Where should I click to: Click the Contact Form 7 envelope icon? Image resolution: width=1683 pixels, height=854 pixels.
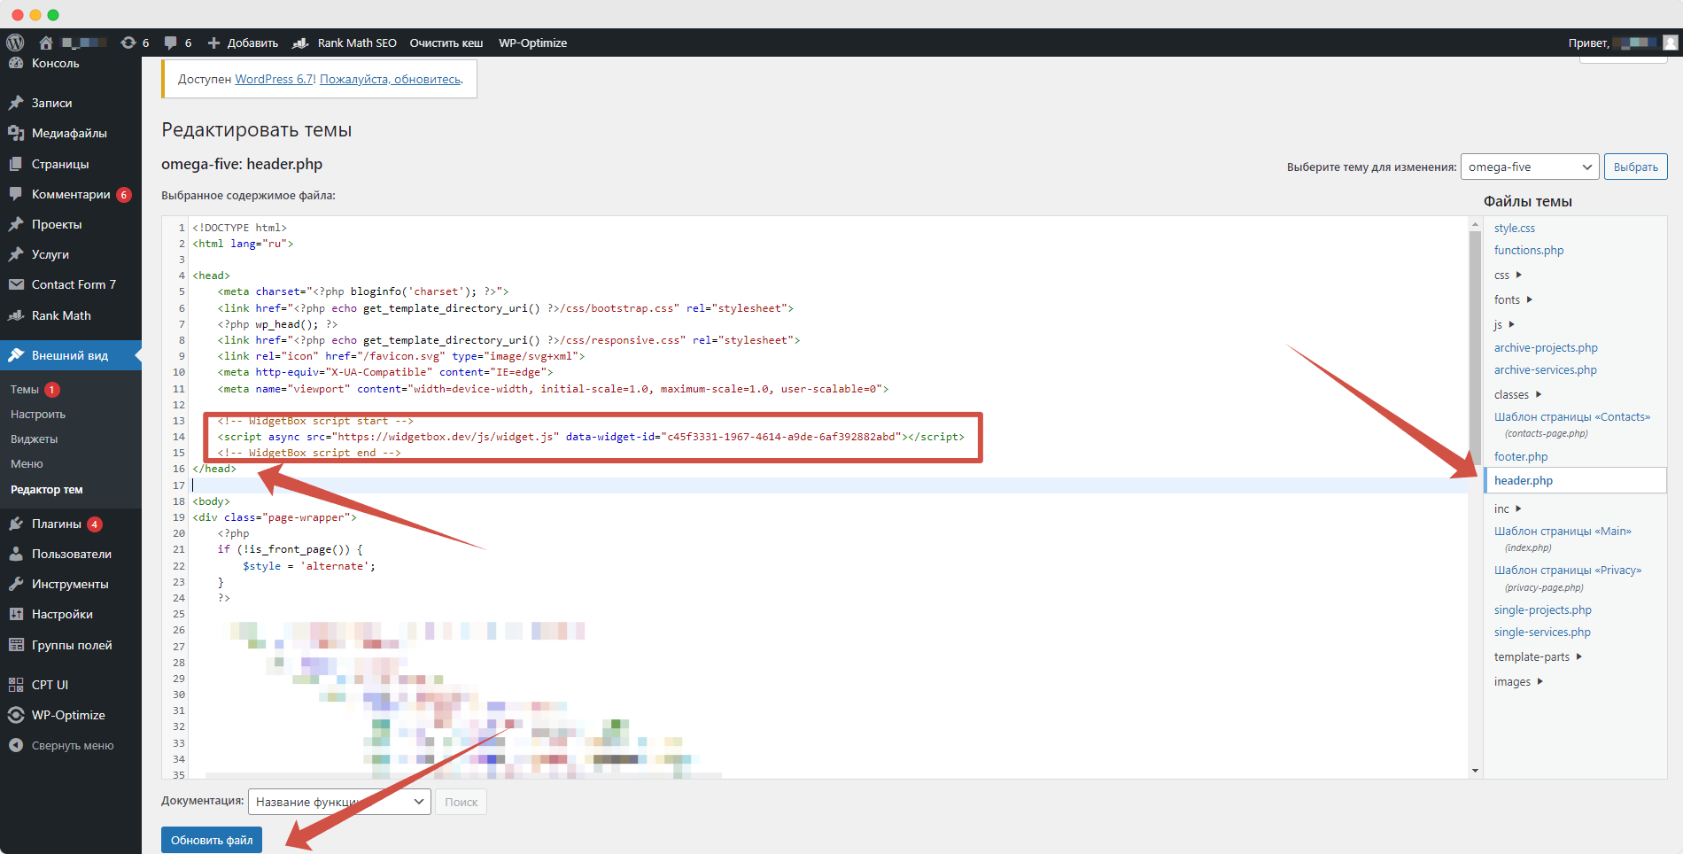click(x=16, y=284)
